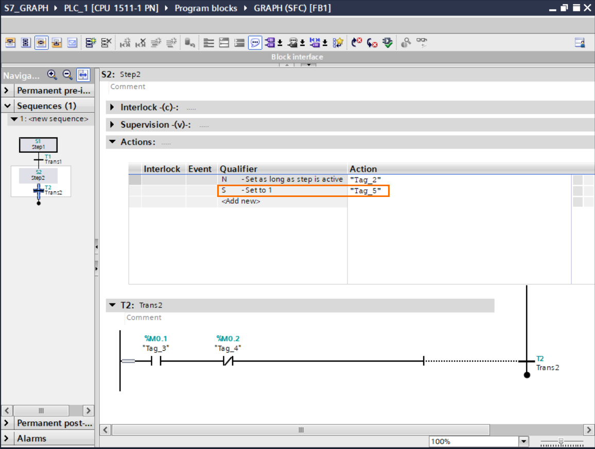Viewport: 595px width, 449px height.
Task: Insert a new sequence with the star icon
Action: (x=91, y=43)
